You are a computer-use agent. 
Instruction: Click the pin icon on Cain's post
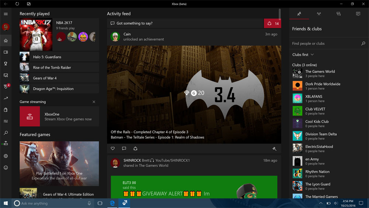click(x=275, y=149)
